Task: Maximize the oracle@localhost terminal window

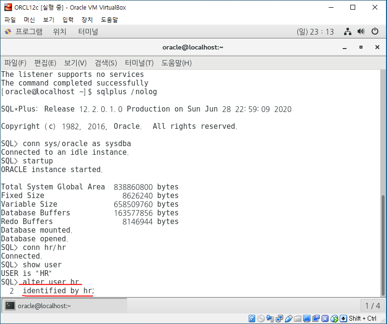Action: click(x=361, y=47)
